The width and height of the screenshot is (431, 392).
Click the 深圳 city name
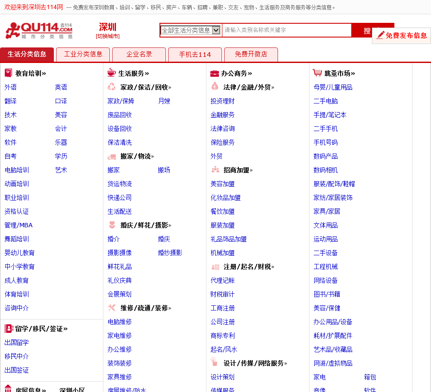click(x=107, y=27)
